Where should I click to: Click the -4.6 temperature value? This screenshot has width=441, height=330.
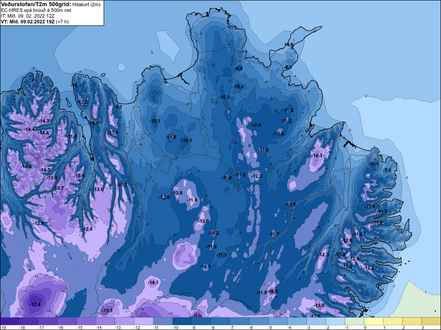click(x=289, y=45)
